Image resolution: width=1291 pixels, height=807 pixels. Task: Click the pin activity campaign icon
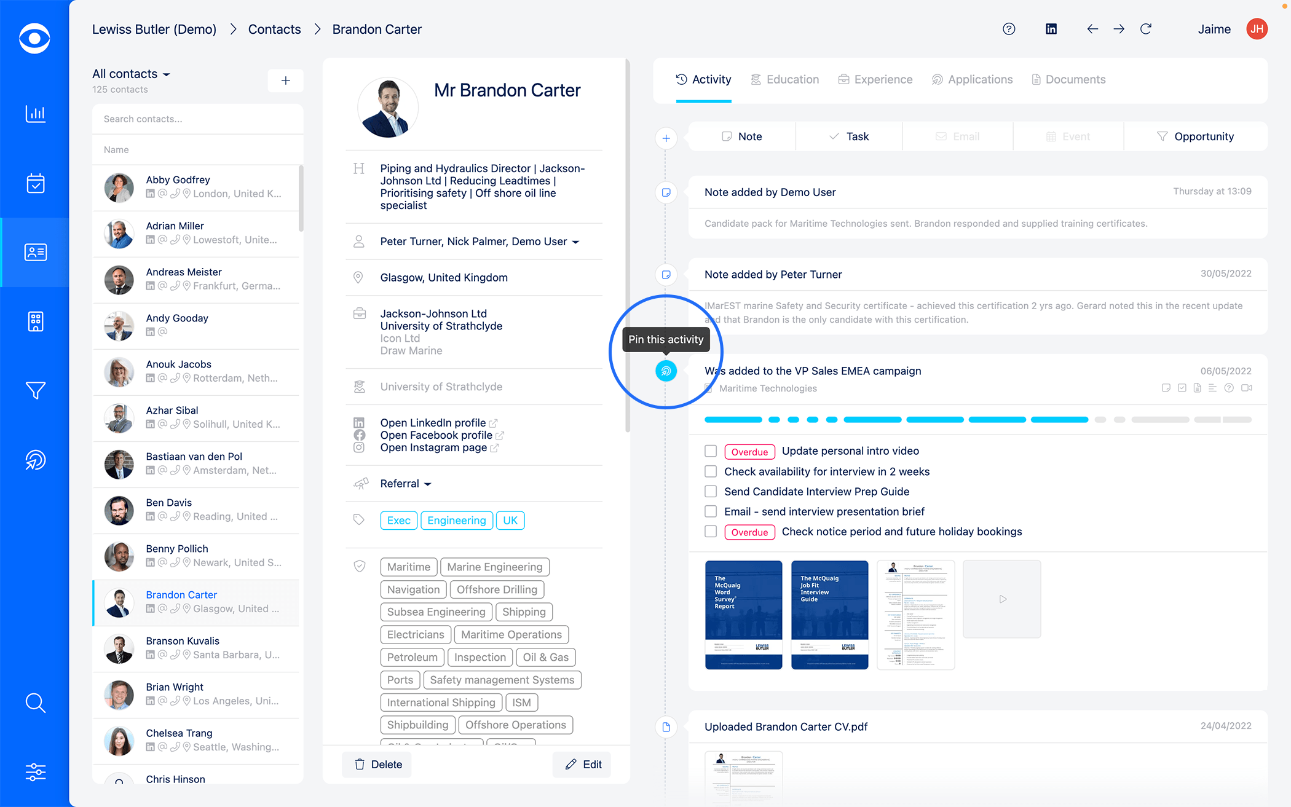click(x=666, y=371)
